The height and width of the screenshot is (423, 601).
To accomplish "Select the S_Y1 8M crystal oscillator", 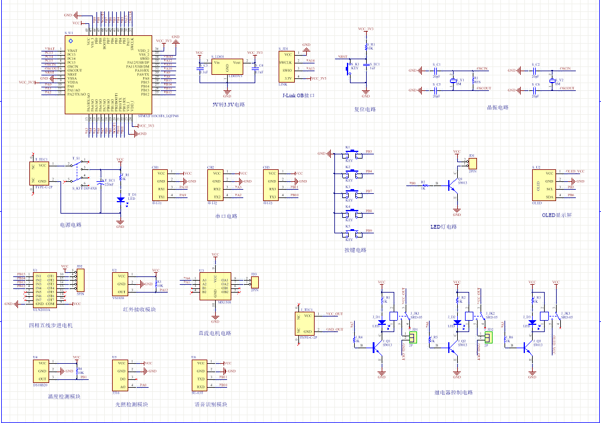I will [x=454, y=80].
